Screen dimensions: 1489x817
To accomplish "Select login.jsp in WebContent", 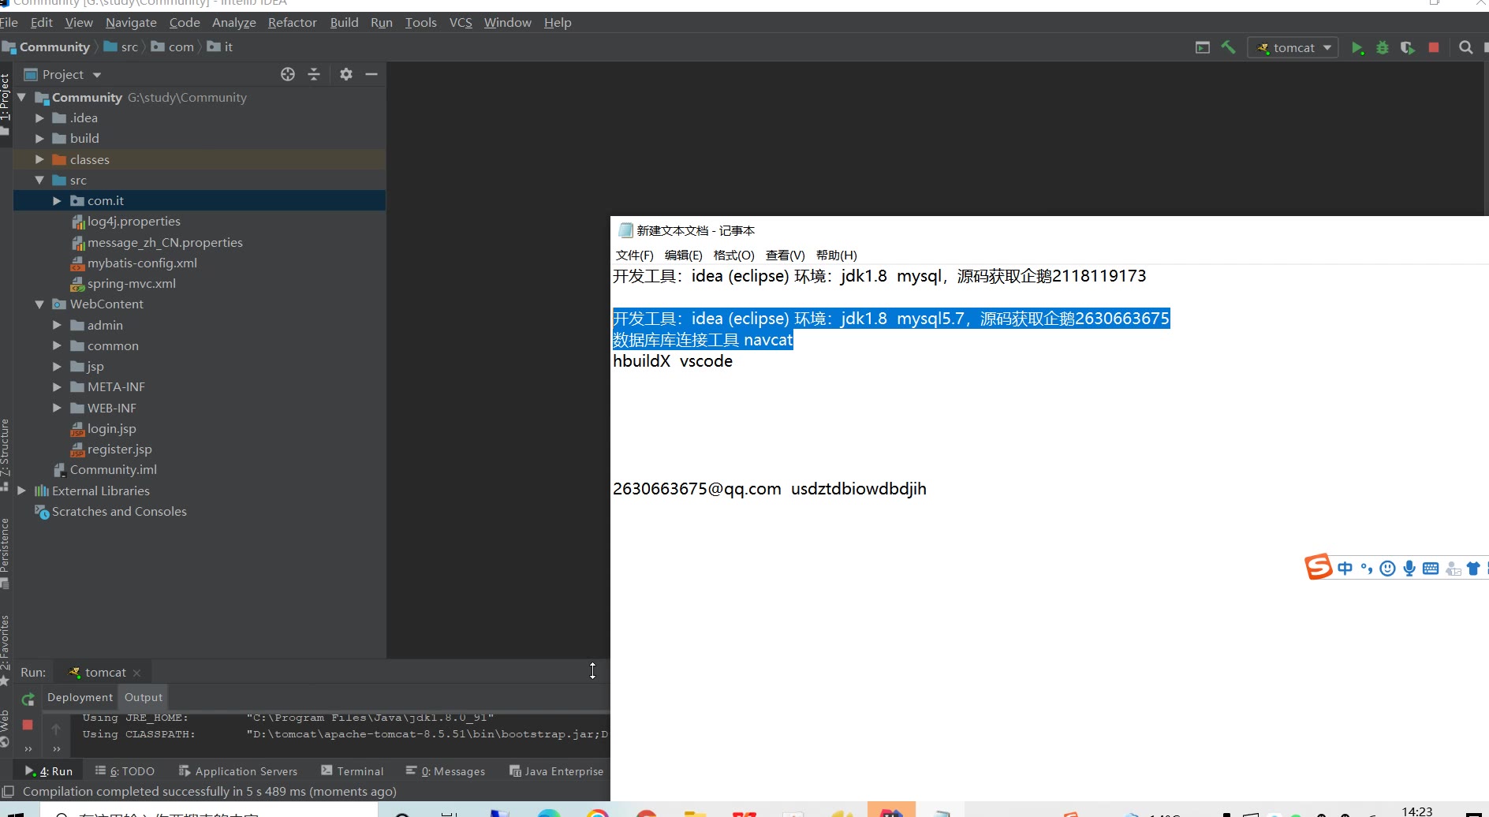I will click(111, 428).
